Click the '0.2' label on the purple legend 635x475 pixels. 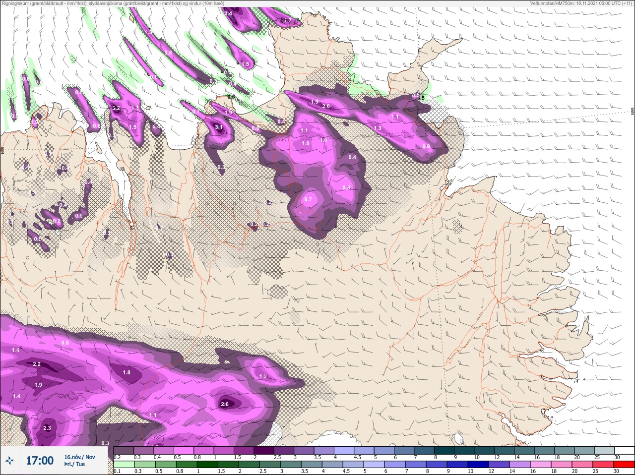(117, 457)
